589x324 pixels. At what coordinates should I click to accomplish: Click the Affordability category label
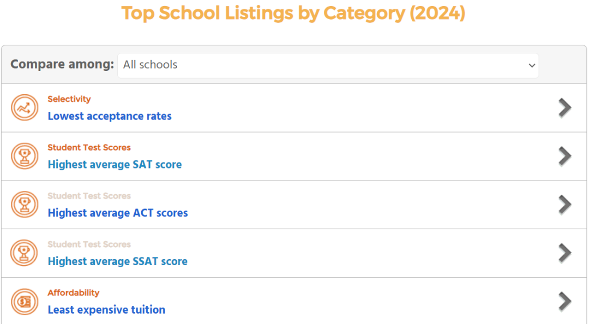(x=74, y=293)
